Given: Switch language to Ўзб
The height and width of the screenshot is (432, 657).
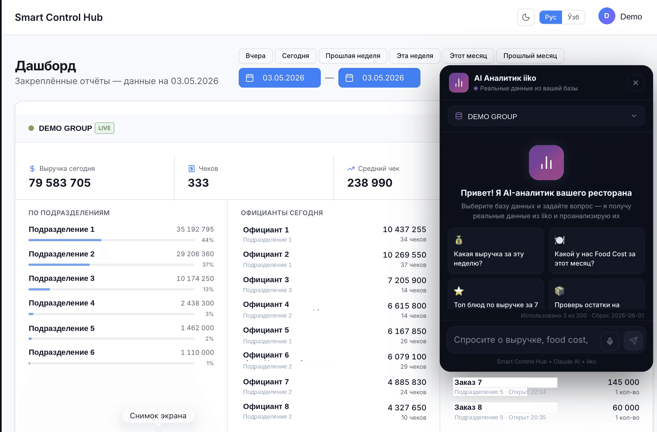Looking at the screenshot, I should pos(573,17).
